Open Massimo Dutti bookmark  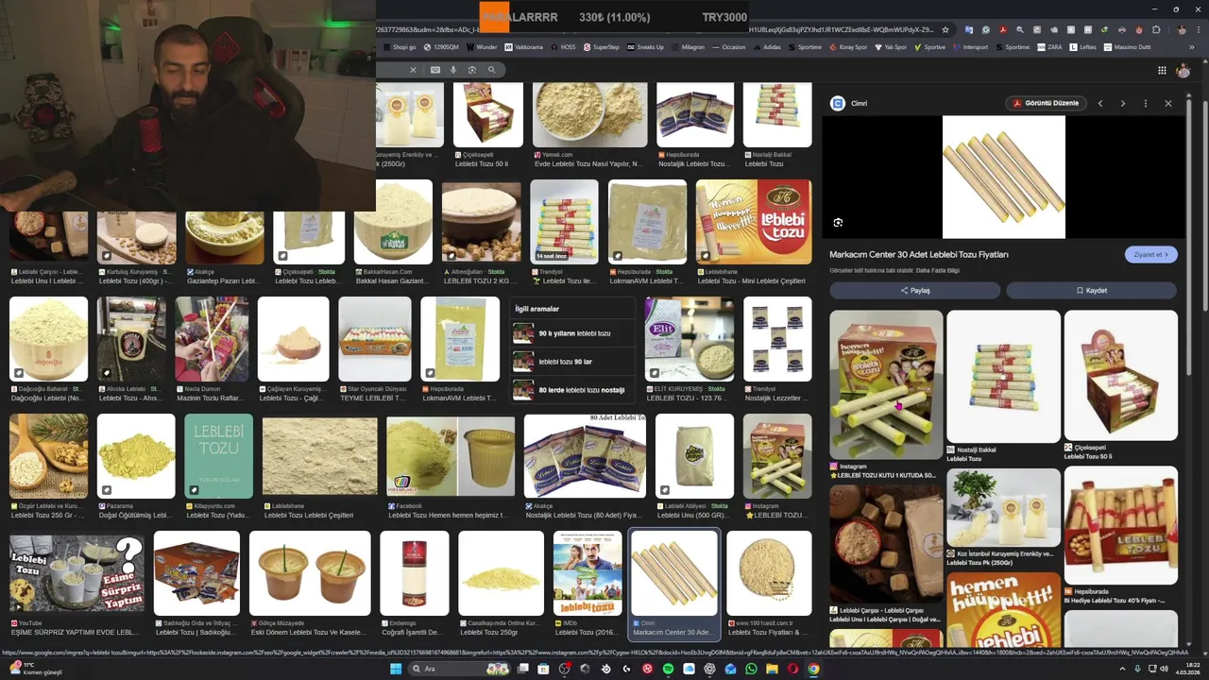tap(1127, 46)
